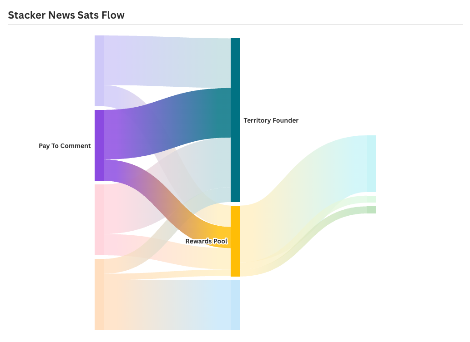Screen dimensions: 470x342
Task: Select the peach flow into light blue node
Action: [168, 305]
